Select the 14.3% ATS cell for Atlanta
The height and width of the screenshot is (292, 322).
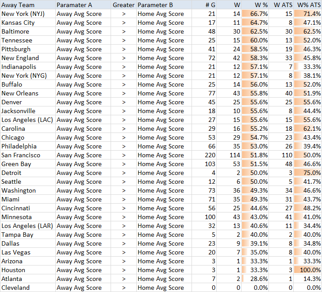[x=308, y=278]
